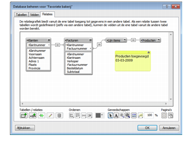The width and height of the screenshot is (191, 143).
Task: Click the pencil edit selected object icon
Action: coord(50,115)
